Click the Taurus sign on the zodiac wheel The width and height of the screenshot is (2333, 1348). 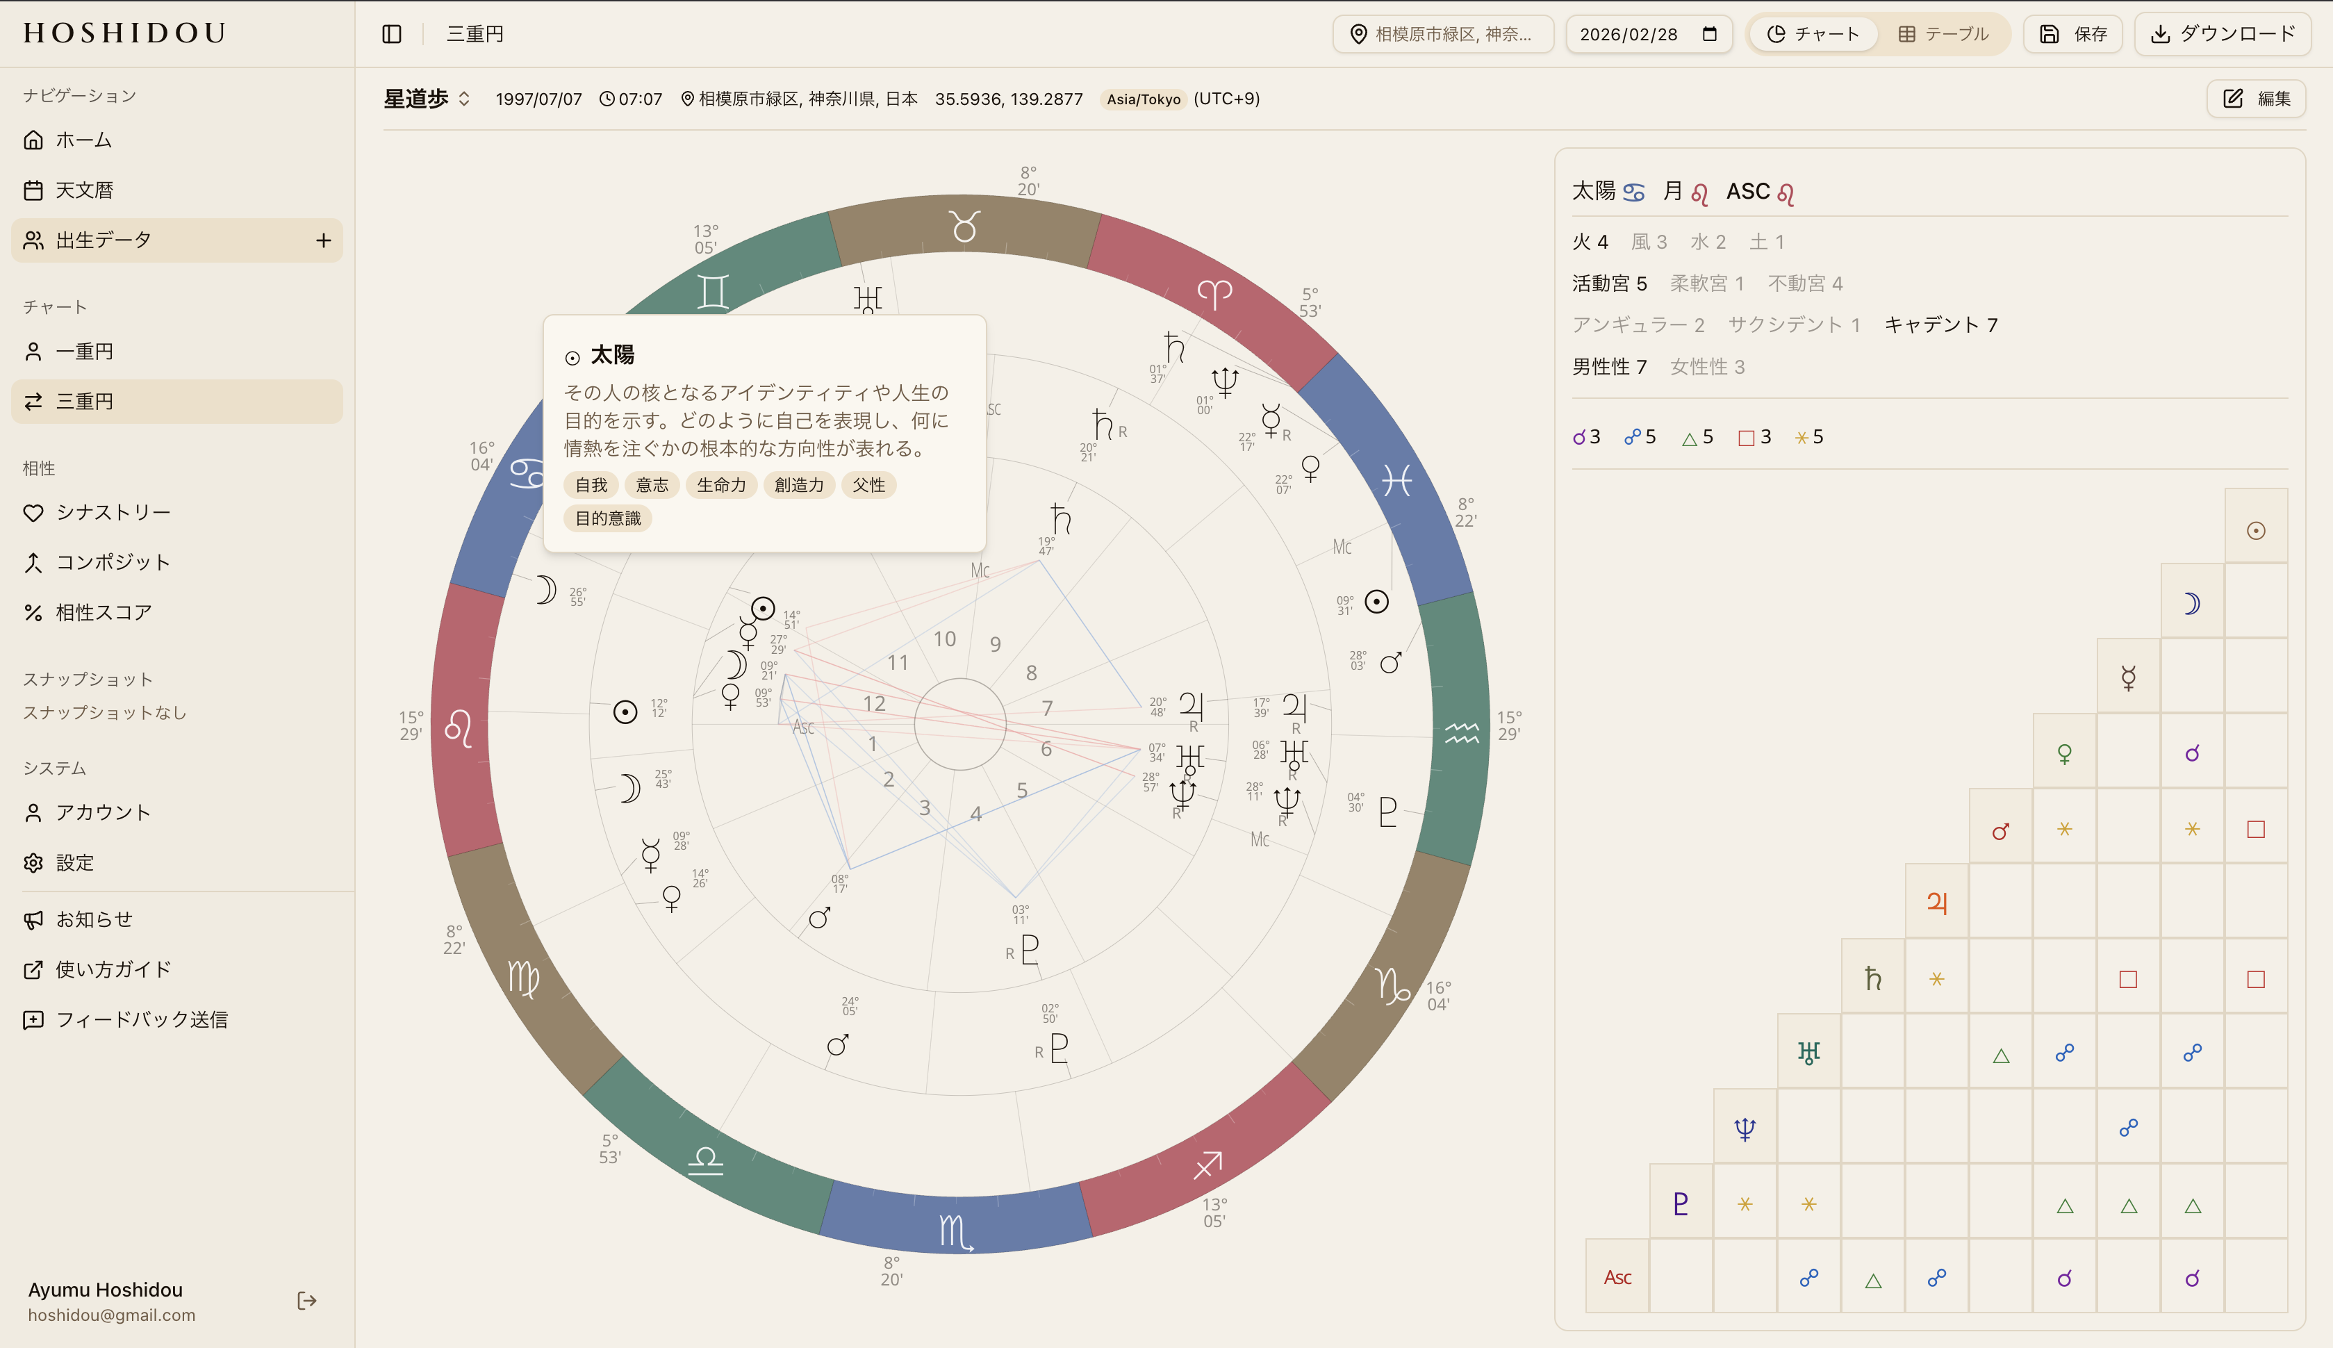964,226
